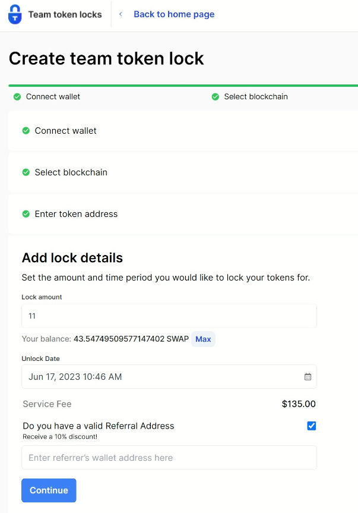Click the checkmark icon in Select blockchain section
358x513 pixels.
tap(25, 172)
